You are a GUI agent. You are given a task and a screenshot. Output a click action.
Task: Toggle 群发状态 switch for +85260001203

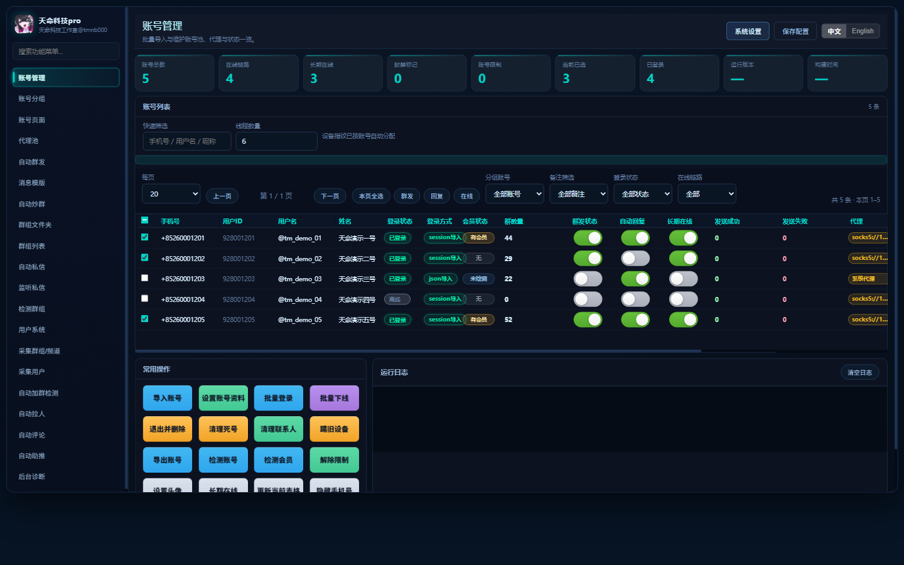588,279
